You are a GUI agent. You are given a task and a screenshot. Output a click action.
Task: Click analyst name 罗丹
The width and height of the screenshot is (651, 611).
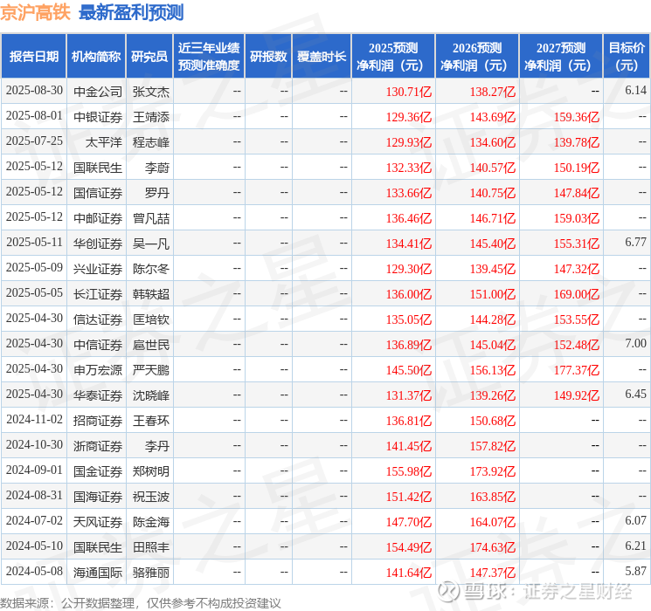coord(157,193)
